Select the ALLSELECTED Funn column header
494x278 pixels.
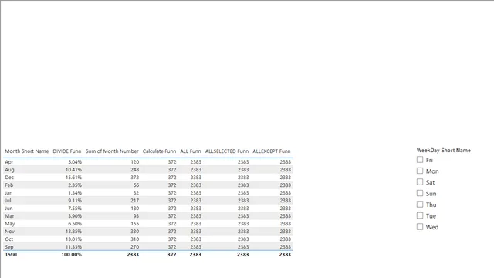pyautogui.click(x=227, y=151)
